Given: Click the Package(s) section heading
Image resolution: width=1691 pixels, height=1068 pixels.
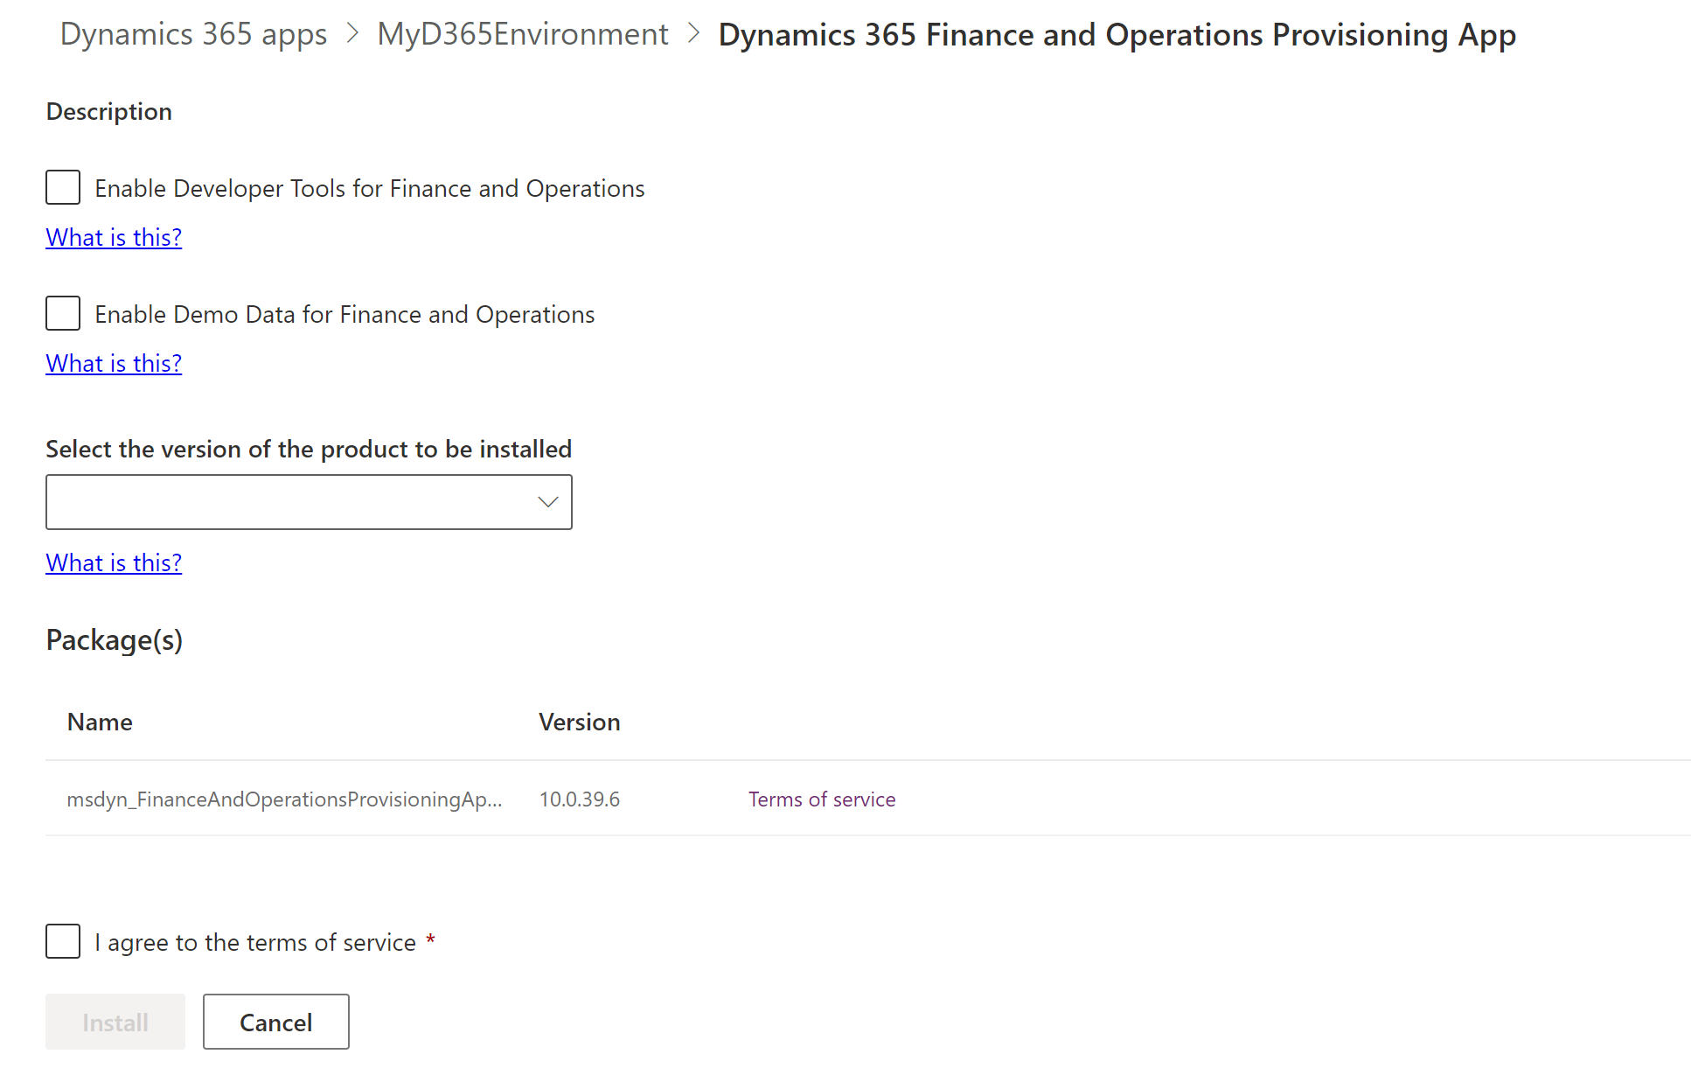Looking at the screenshot, I should [114, 639].
